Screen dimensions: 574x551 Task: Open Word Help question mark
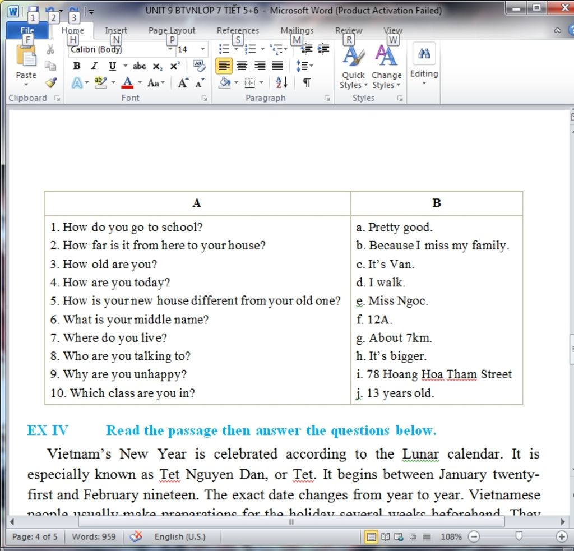pos(571,30)
